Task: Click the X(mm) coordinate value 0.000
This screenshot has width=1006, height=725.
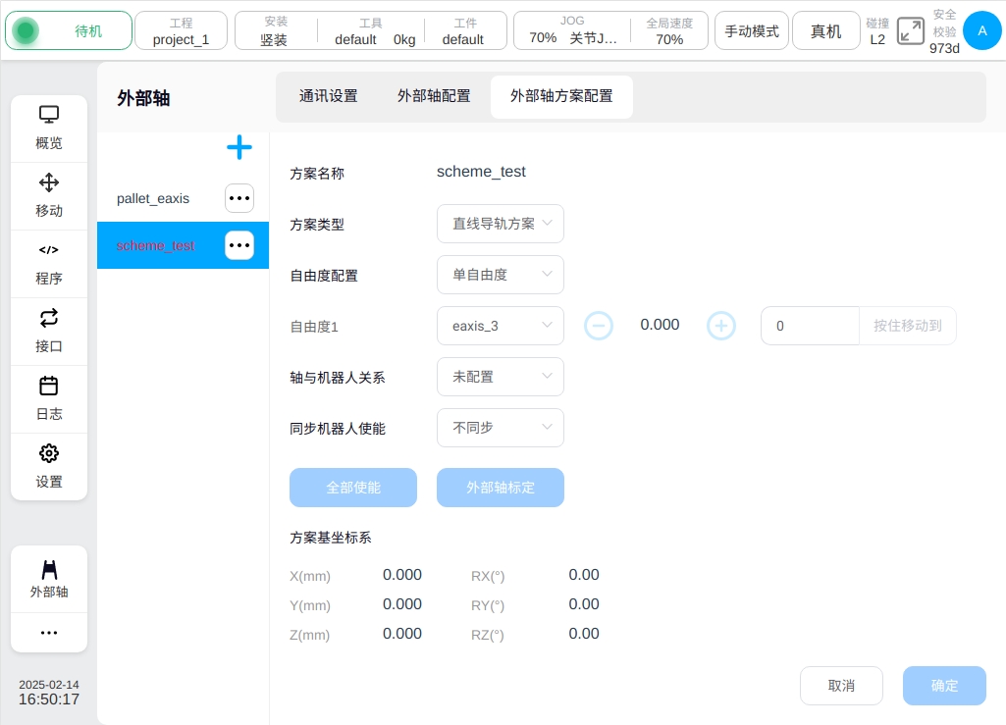Action: (402, 575)
